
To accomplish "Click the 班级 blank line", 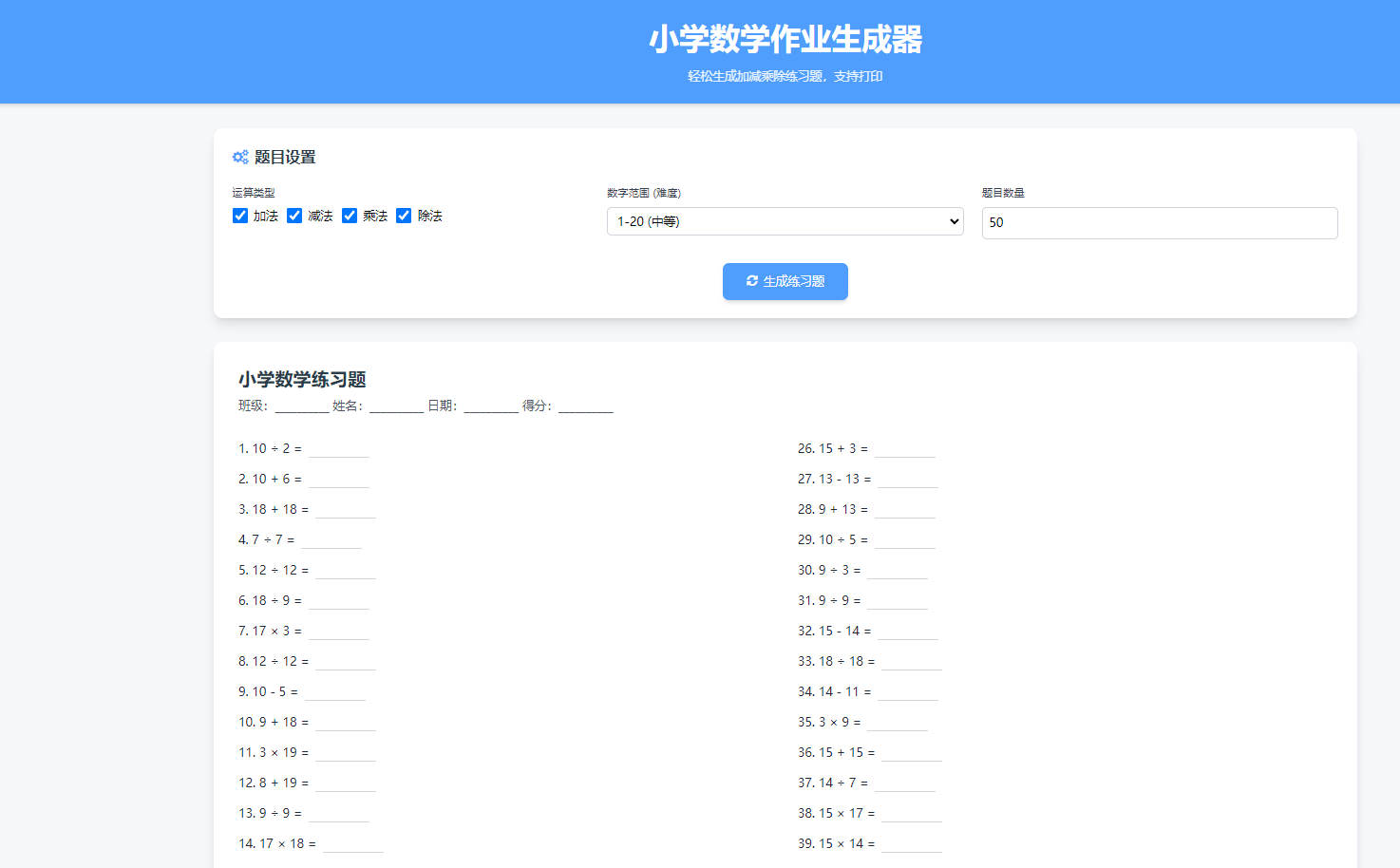I will [302, 406].
